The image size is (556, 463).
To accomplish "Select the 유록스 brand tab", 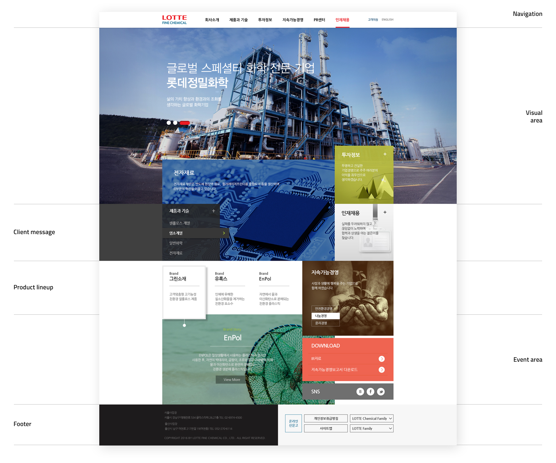I will [x=230, y=289].
